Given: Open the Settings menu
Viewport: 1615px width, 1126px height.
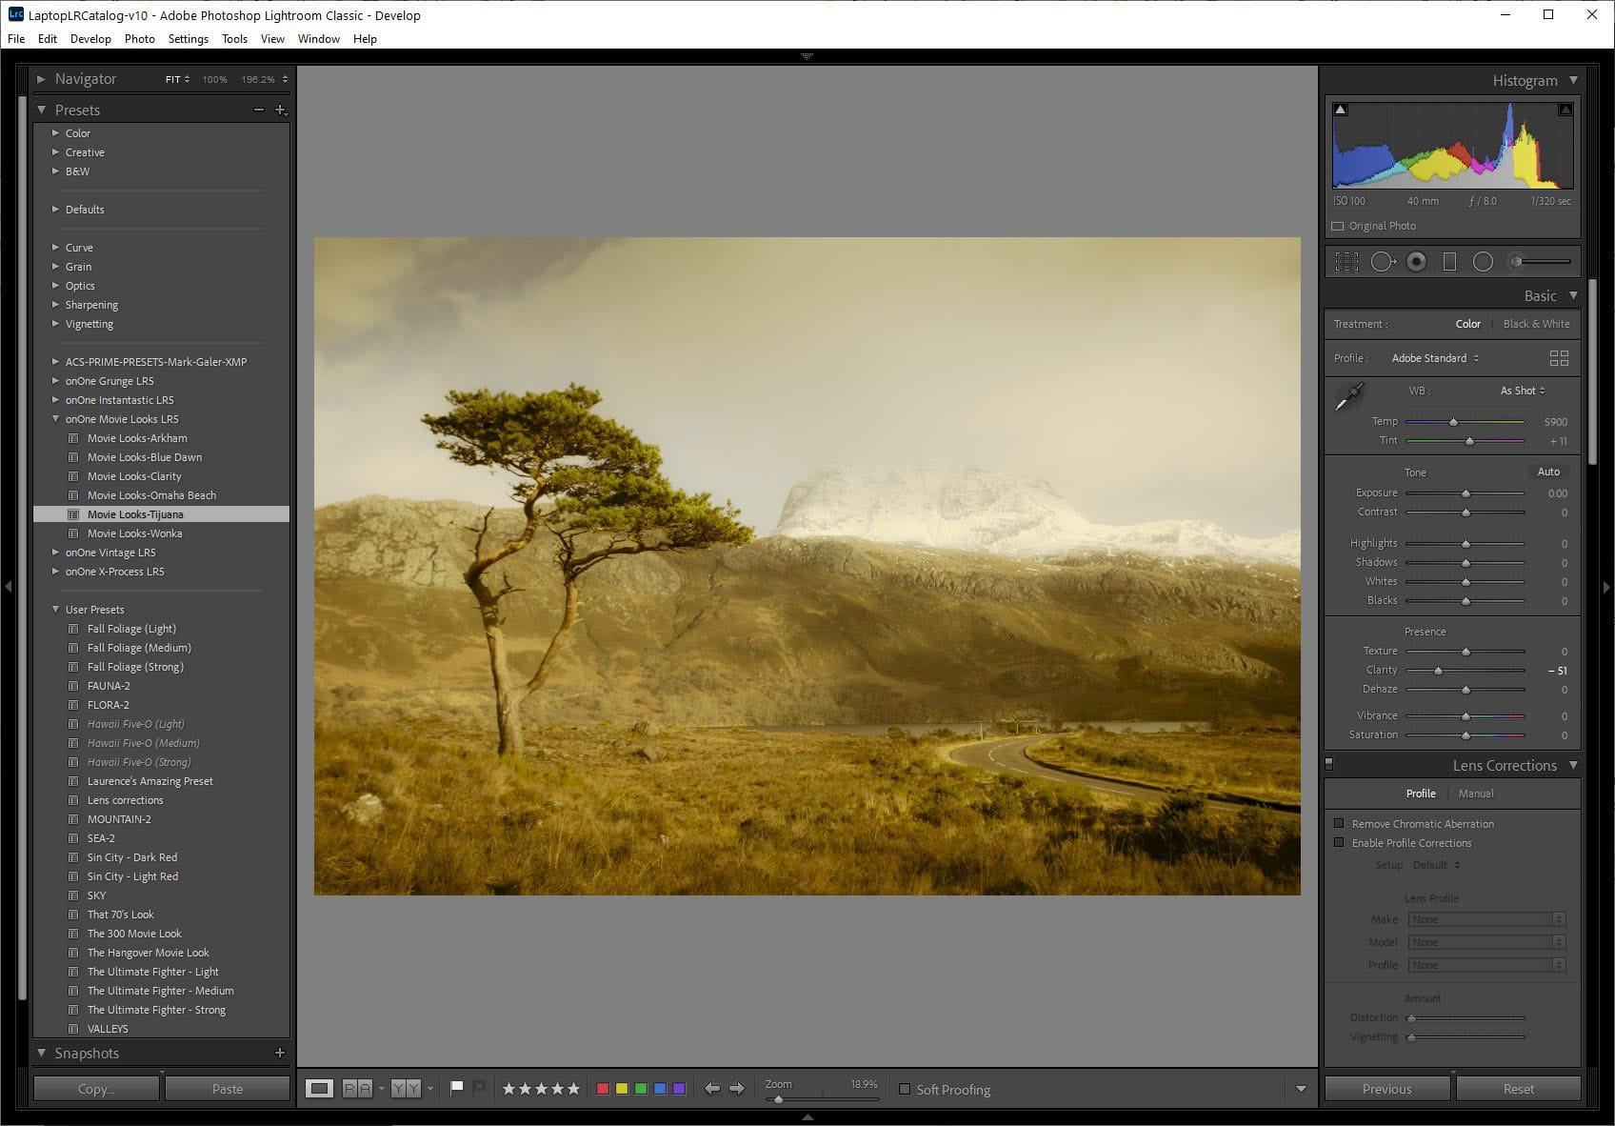Looking at the screenshot, I should tap(188, 38).
